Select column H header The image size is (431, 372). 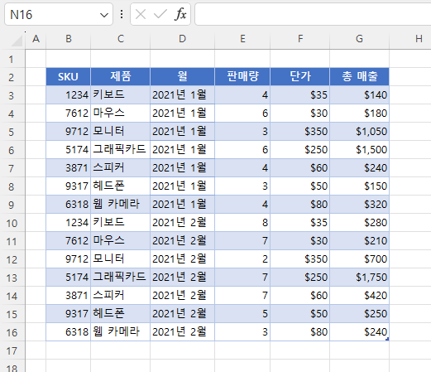point(410,39)
